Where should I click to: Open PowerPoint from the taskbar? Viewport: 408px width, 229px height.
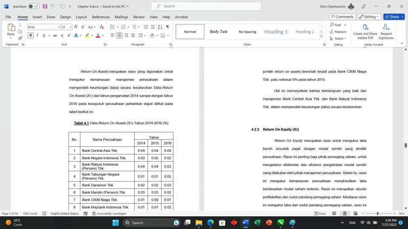point(269,223)
